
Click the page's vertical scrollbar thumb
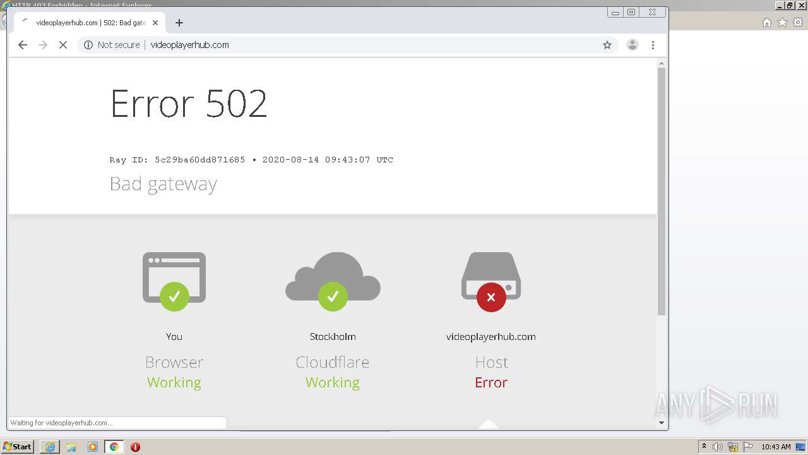point(662,191)
